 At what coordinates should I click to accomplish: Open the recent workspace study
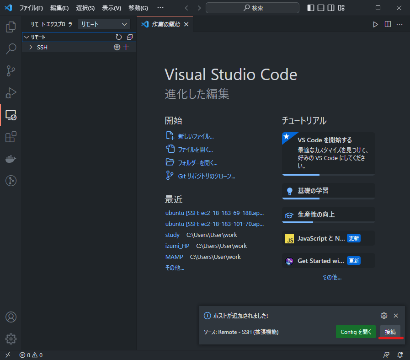(x=172, y=235)
